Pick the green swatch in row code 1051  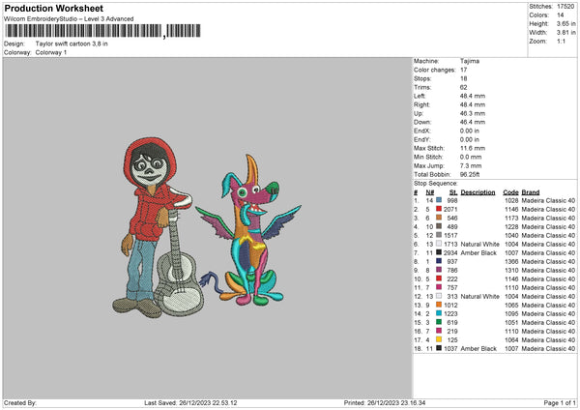click(x=439, y=322)
